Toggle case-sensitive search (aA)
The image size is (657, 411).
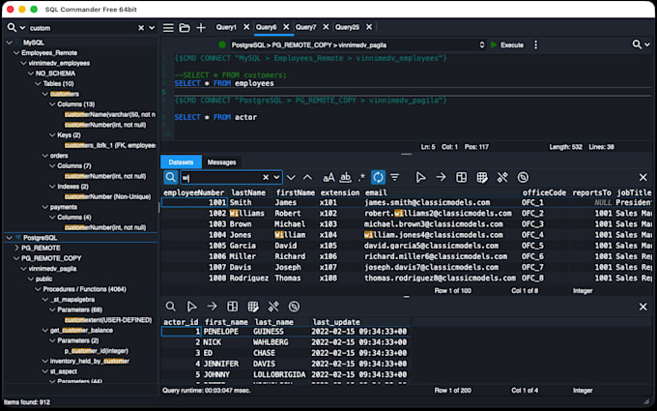click(328, 177)
